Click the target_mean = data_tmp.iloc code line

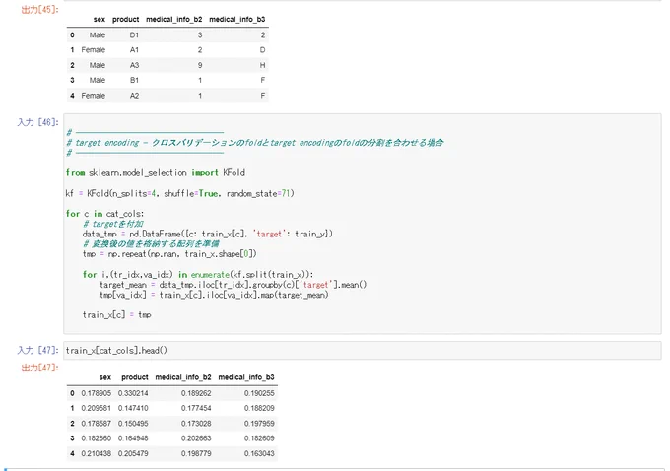(x=234, y=285)
